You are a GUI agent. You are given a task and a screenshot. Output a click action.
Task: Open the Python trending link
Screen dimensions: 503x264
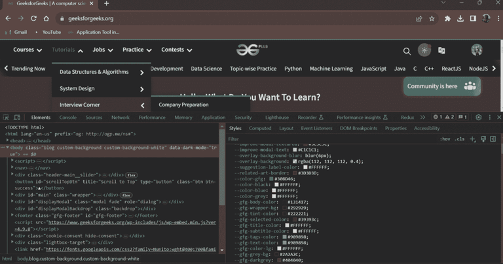(293, 69)
